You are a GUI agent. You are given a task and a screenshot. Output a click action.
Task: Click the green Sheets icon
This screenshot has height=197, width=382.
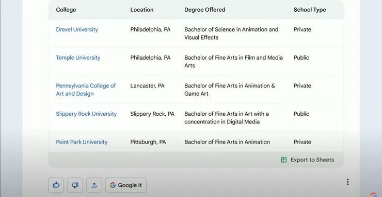coord(283,160)
